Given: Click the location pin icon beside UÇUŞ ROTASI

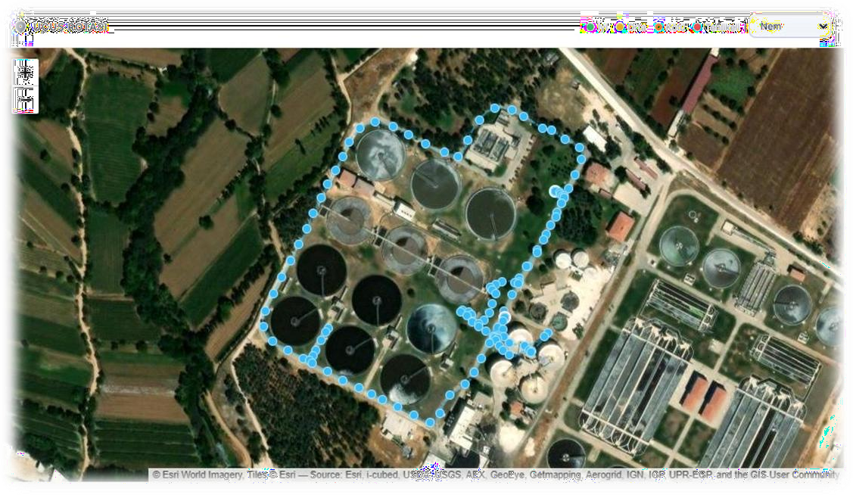Looking at the screenshot, I should click(20, 26).
